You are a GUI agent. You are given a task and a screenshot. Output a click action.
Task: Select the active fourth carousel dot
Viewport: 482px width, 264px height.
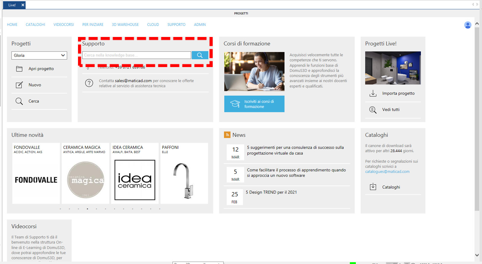click(87, 209)
